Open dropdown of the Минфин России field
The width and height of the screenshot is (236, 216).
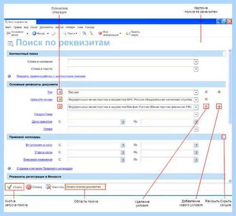pyautogui.click(x=196, y=107)
